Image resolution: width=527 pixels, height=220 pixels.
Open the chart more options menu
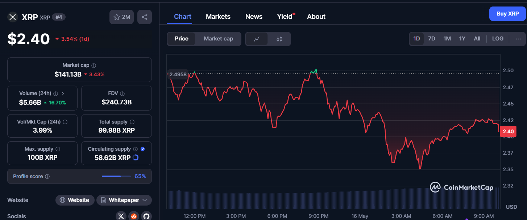click(x=518, y=39)
